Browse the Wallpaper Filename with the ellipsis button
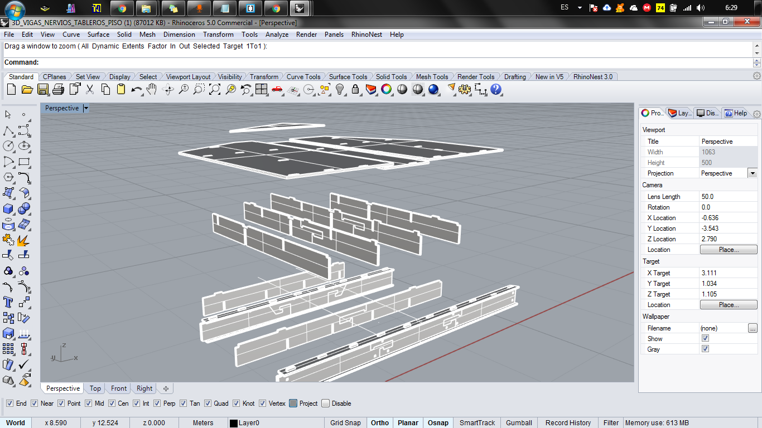 pos(753,328)
